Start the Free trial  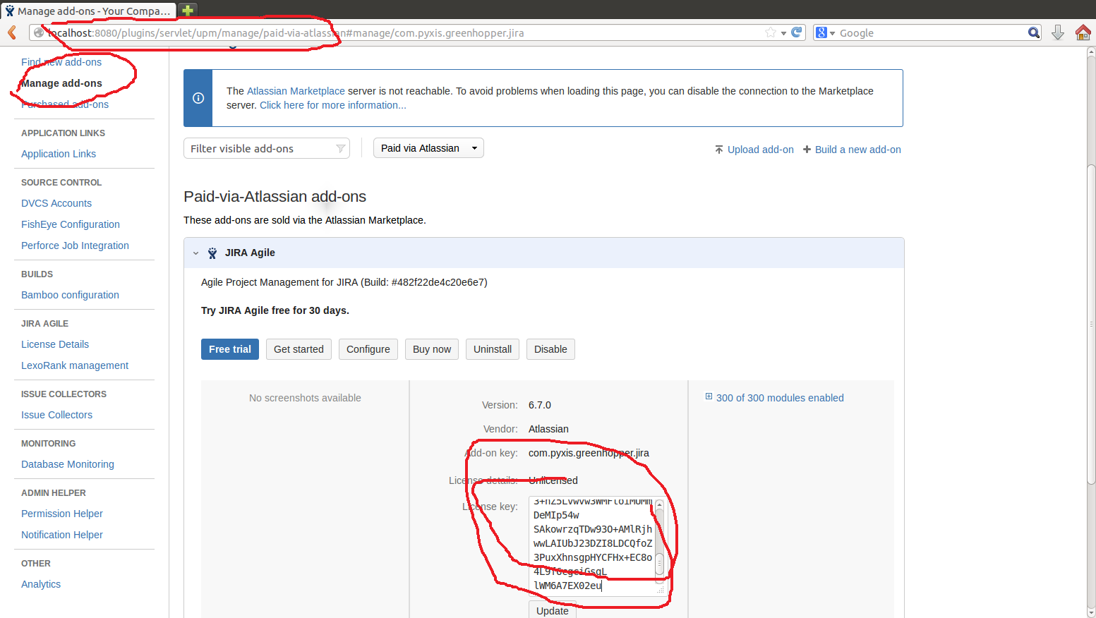click(230, 349)
